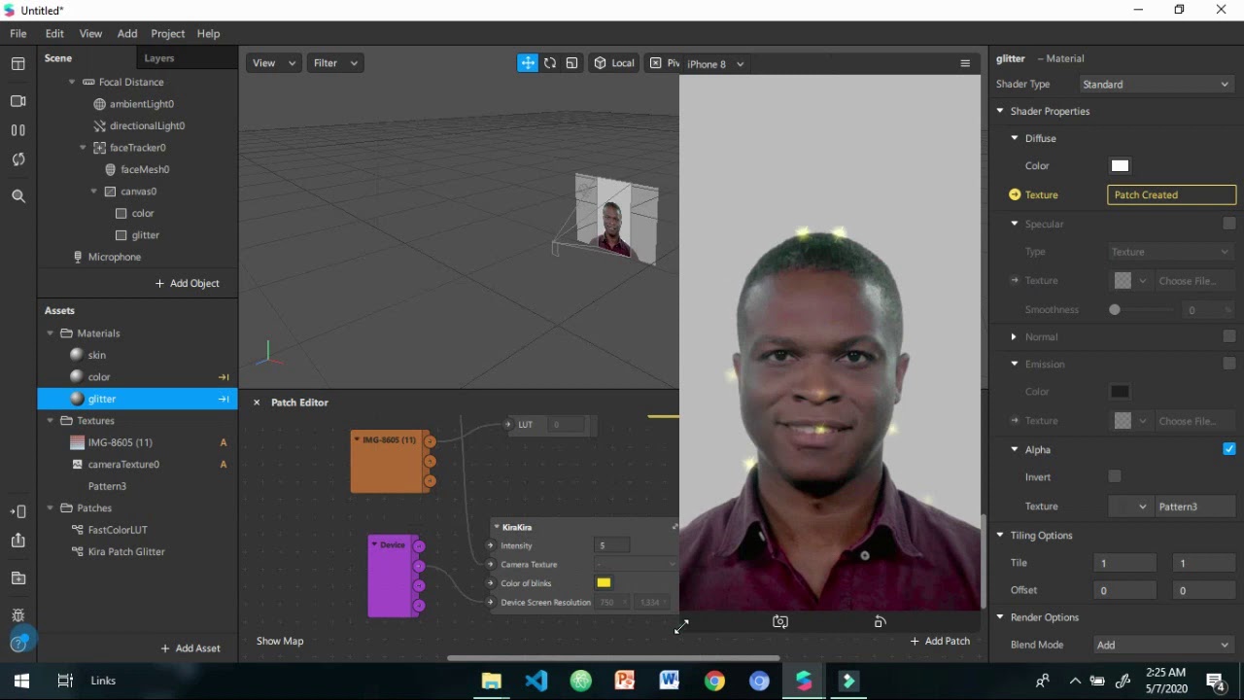Open the Edit menu
The height and width of the screenshot is (700, 1244).
click(x=54, y=33)
